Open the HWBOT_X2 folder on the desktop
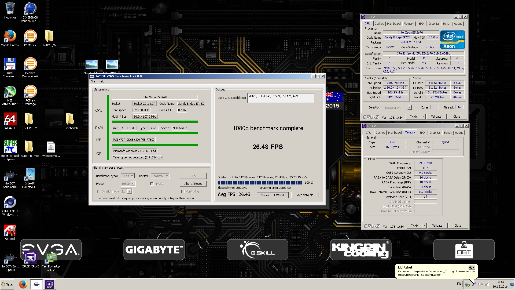Viewport: 515px width, 290px height. click(x=50, y=38)
